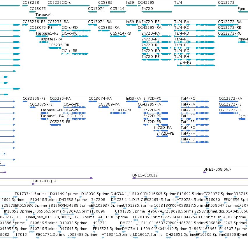The height and width of the screenshot is (239, 248).
Task: Click the RE01771.3prime EST label
Action: point(51,235)
